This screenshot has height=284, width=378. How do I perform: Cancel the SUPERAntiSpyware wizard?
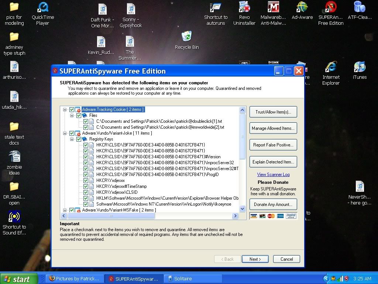tap(286, 259)
